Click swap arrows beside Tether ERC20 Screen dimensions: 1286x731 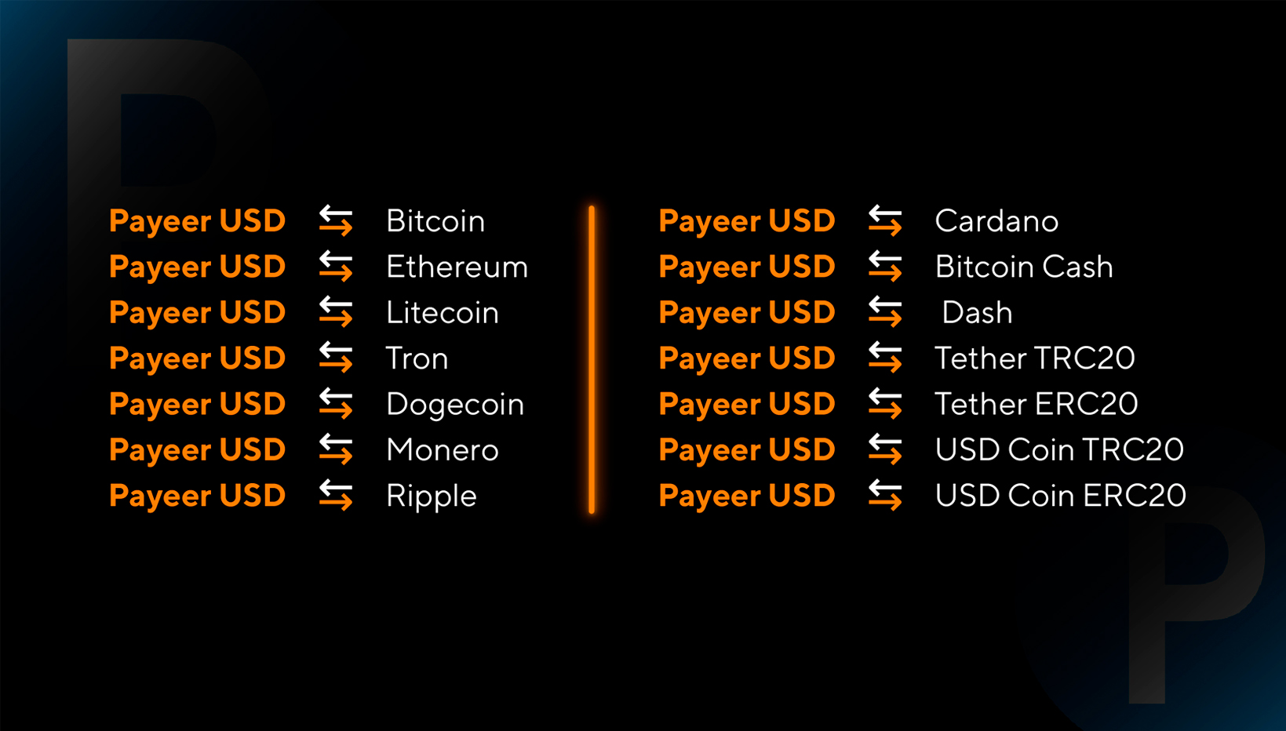pyautogui.click(x=885, y=404)
